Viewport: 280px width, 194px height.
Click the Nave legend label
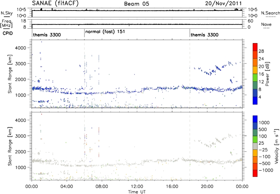click(x=266, y=24)
